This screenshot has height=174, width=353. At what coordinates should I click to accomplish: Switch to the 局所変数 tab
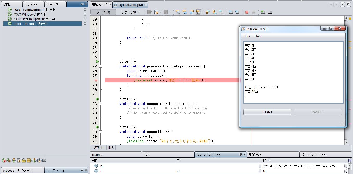[255, 155]
